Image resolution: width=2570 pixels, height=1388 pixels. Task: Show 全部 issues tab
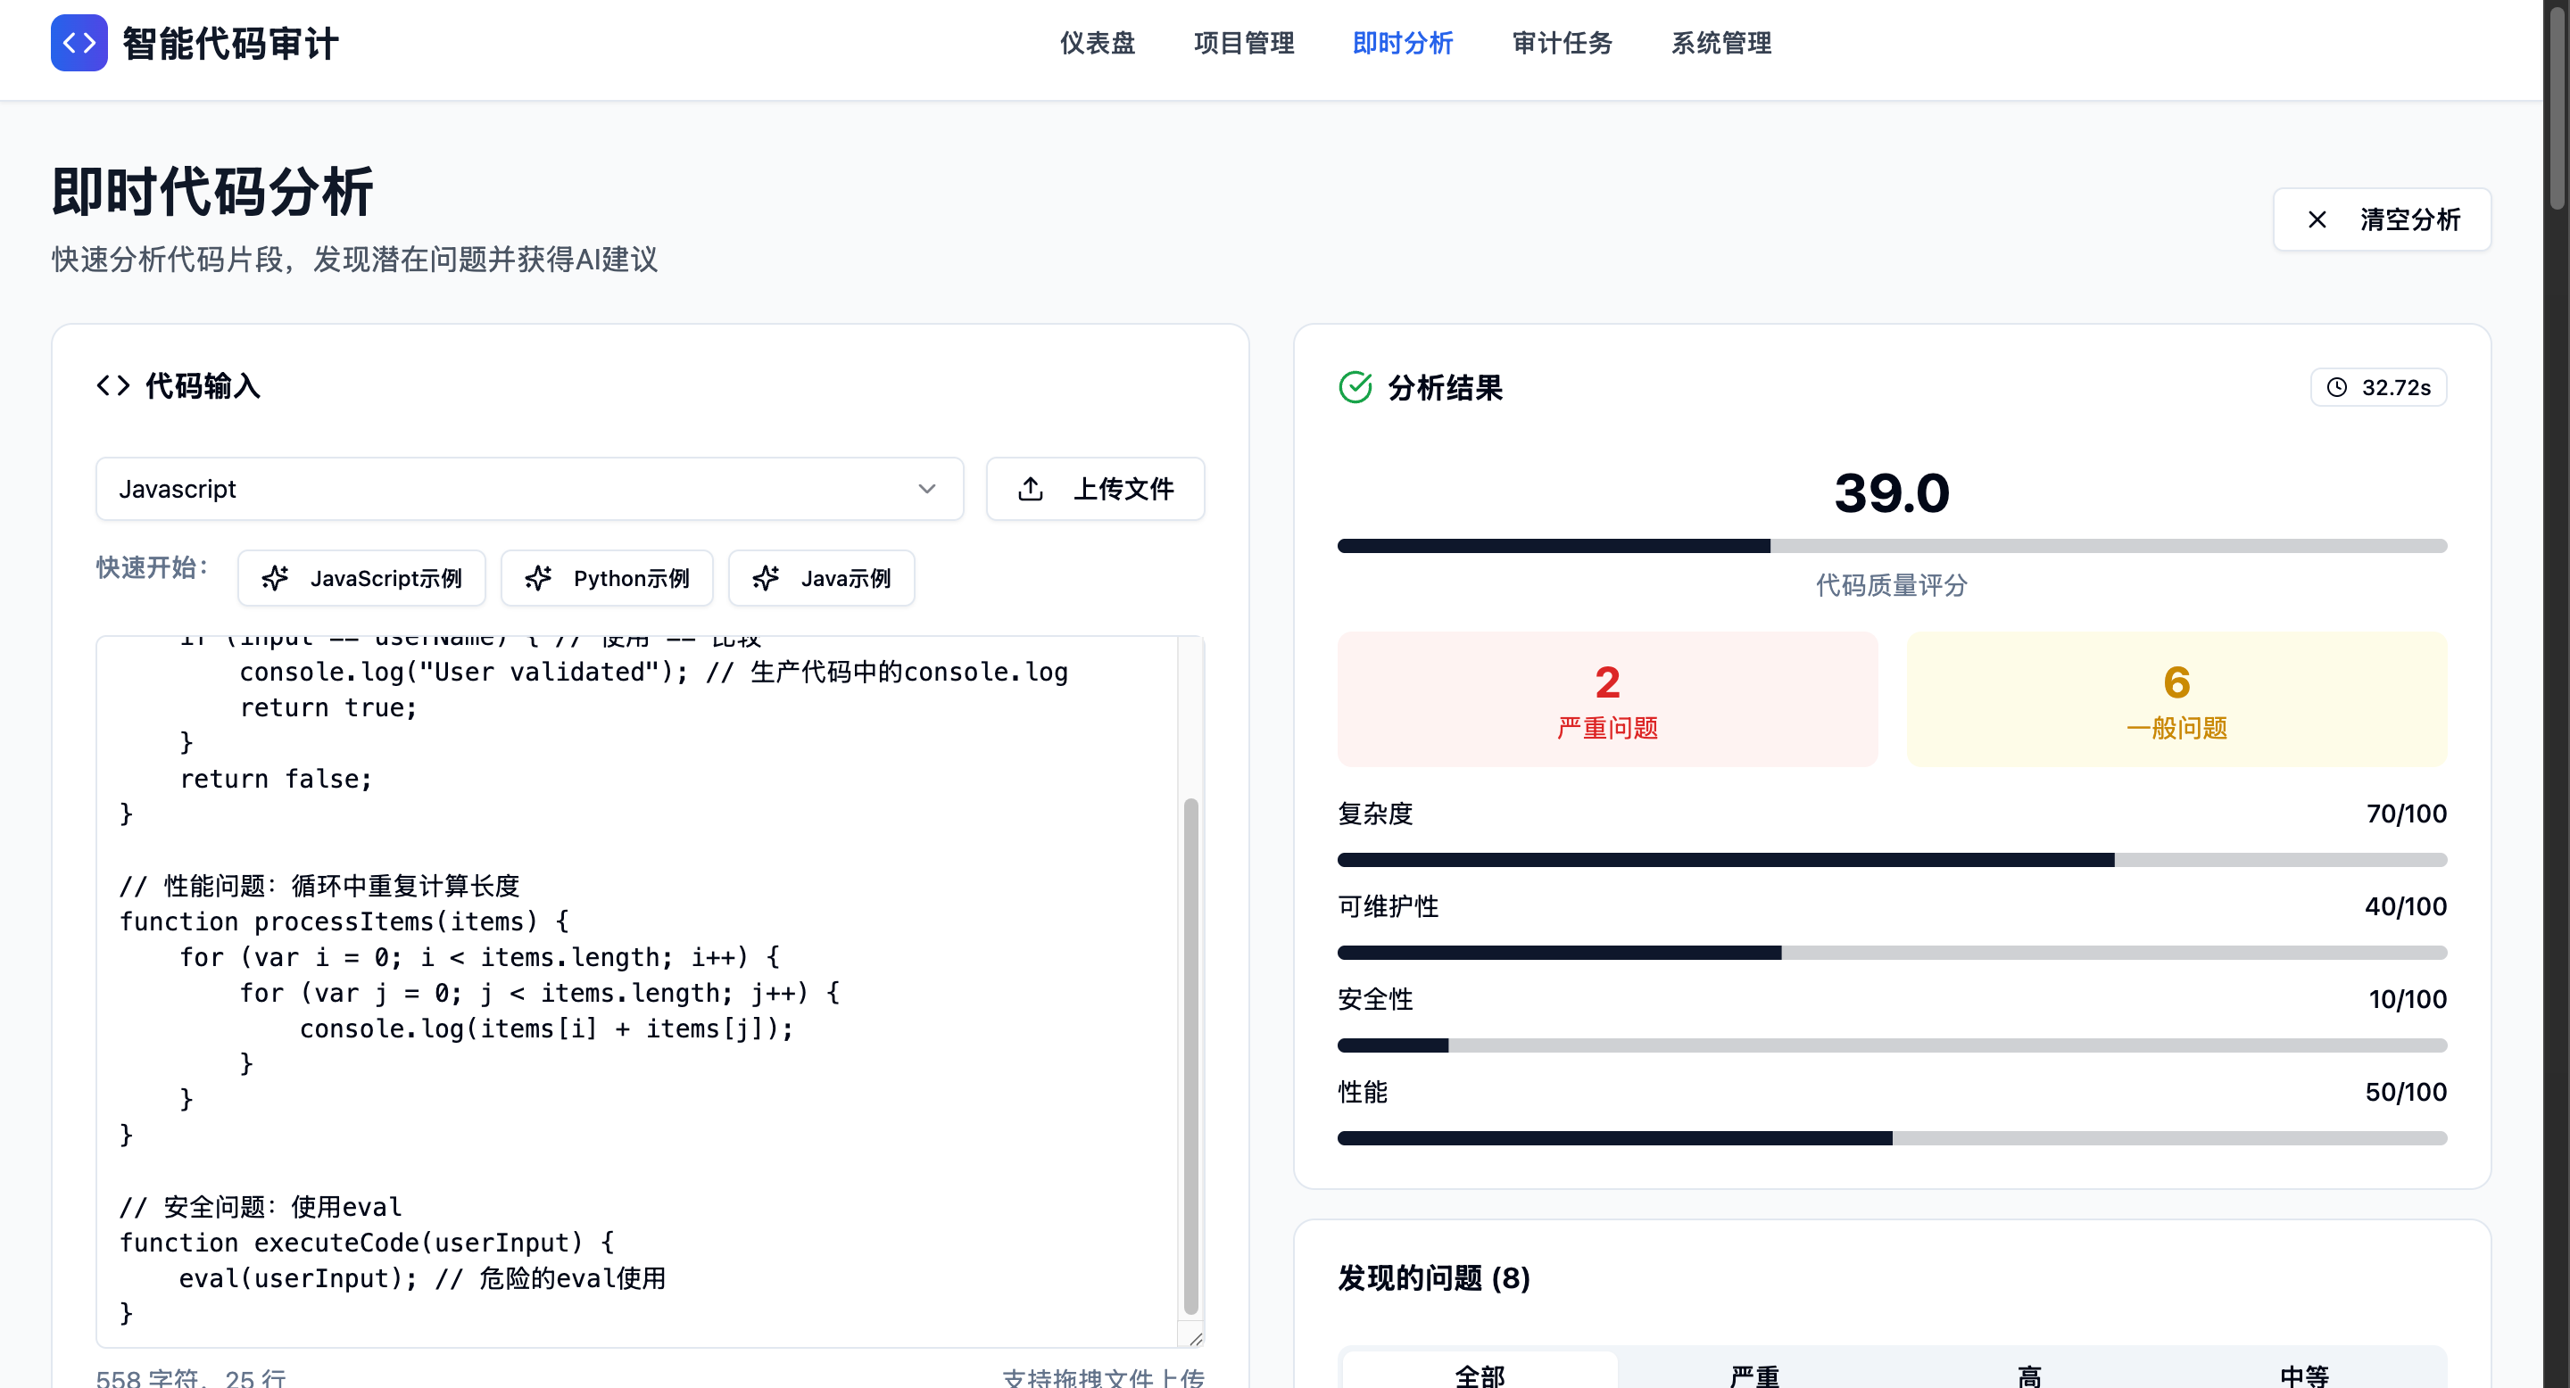[x=1480, y=1374]
